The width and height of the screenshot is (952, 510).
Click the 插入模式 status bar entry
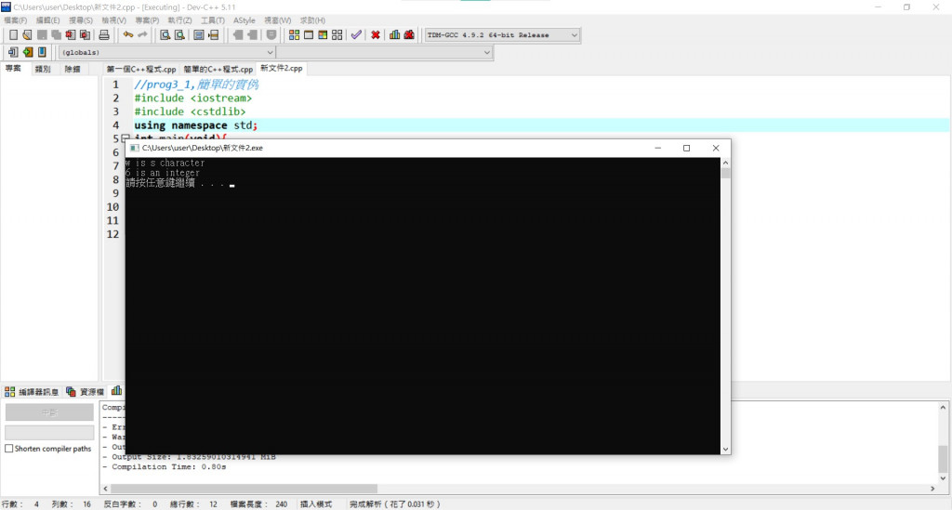click(316, 503)
